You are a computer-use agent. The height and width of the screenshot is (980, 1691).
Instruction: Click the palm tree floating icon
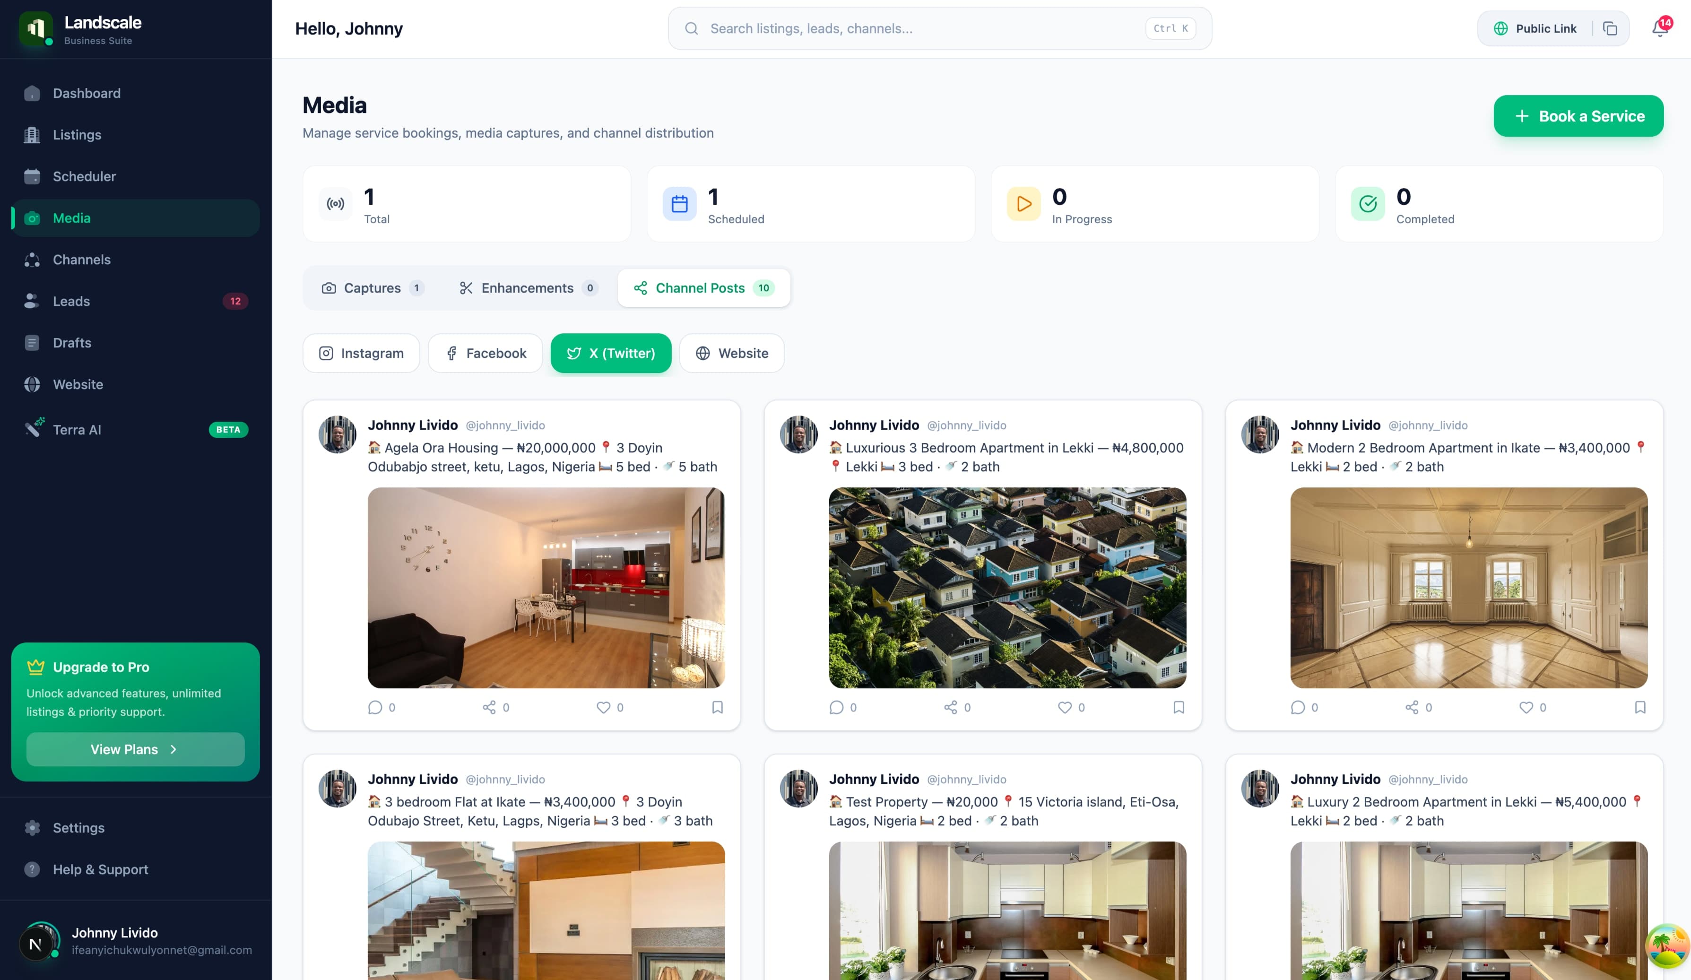point(1667,945)
